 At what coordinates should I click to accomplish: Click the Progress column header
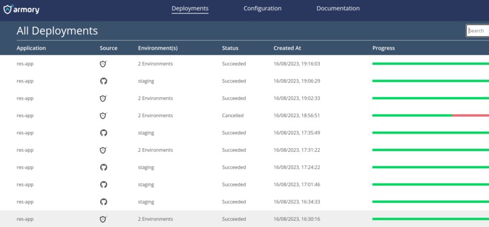pyautogui.click(x=383, y=48)
